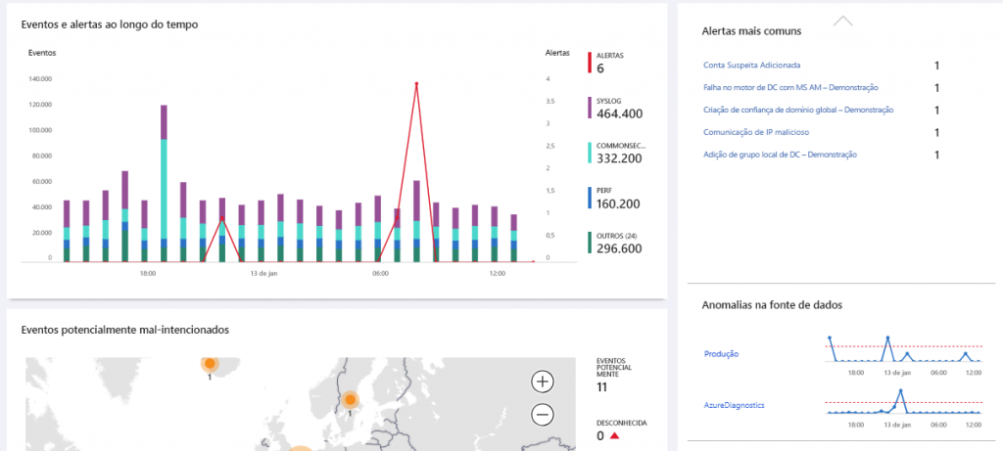This screenshot has width=1003, height=451.
Task: Open Falha no motor de DC alert
Action: tap(790, 88)
